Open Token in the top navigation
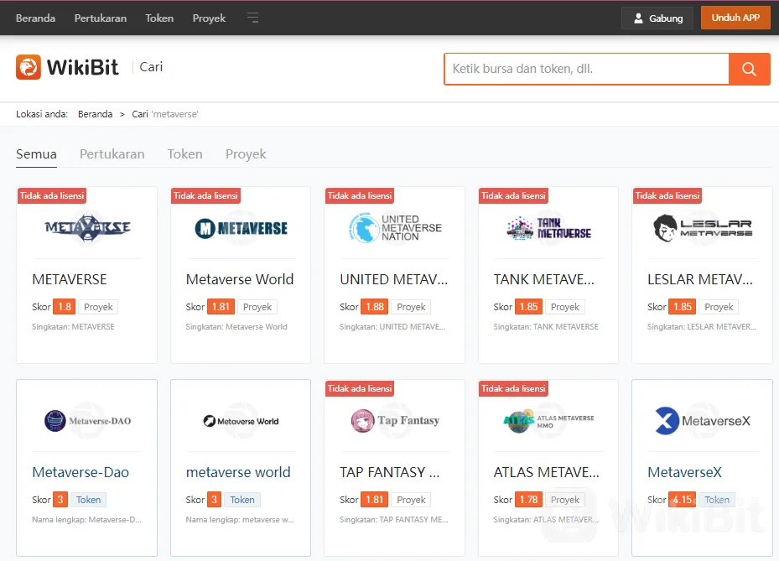Viewport: 779px width, 561px height. click(159, 18)
